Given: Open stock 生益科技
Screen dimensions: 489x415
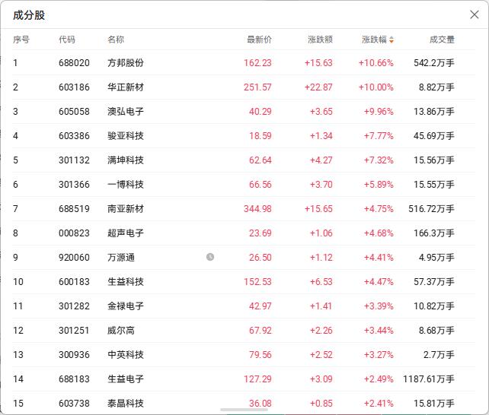Looking at the screenshot, I should point(126,281).
